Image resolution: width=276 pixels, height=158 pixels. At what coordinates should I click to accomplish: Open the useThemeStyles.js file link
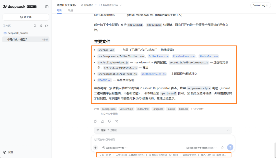(x=154, y=74)
